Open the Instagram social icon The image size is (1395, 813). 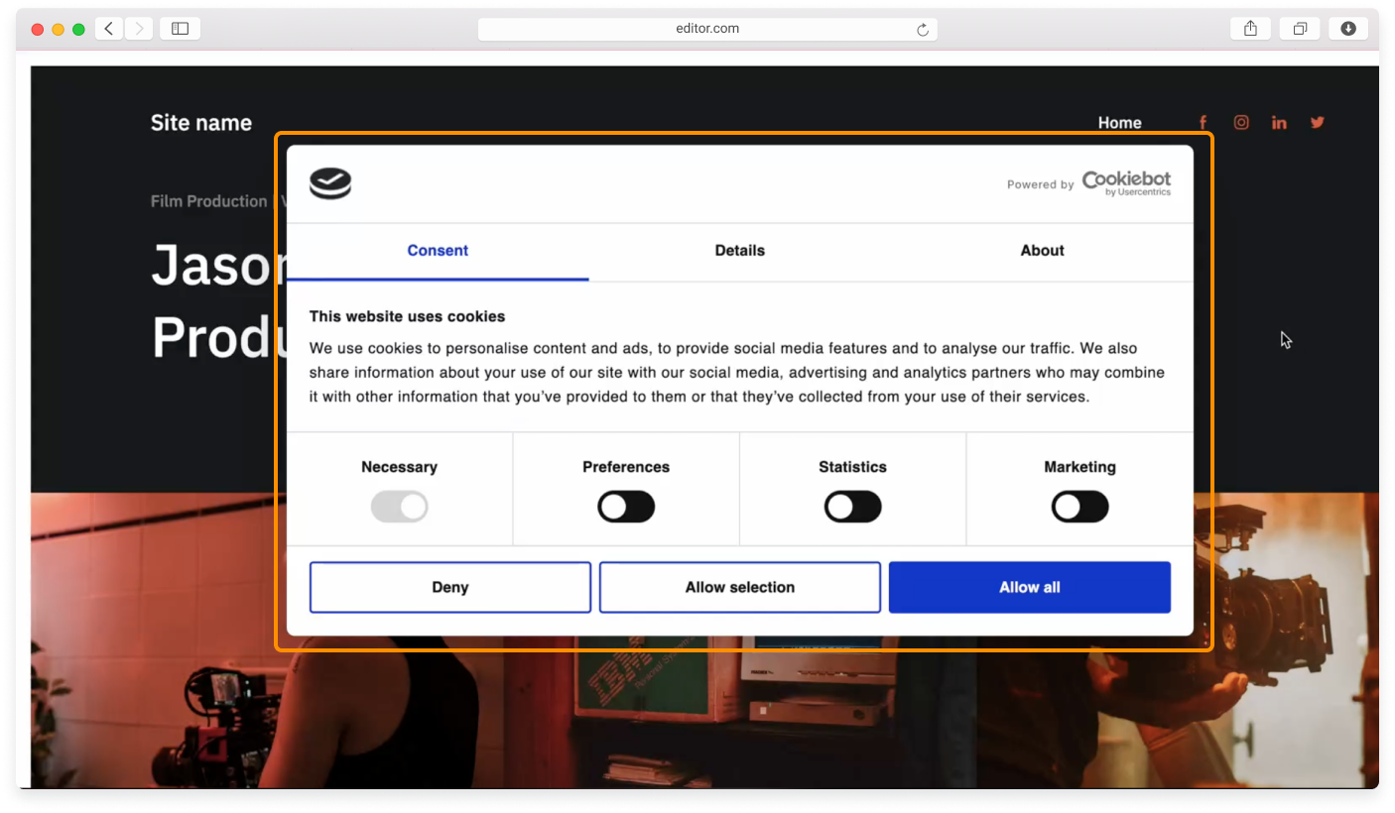1240,121
